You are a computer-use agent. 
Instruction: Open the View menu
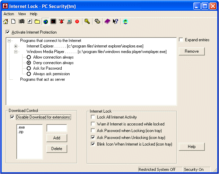click(x=22, y=14)
